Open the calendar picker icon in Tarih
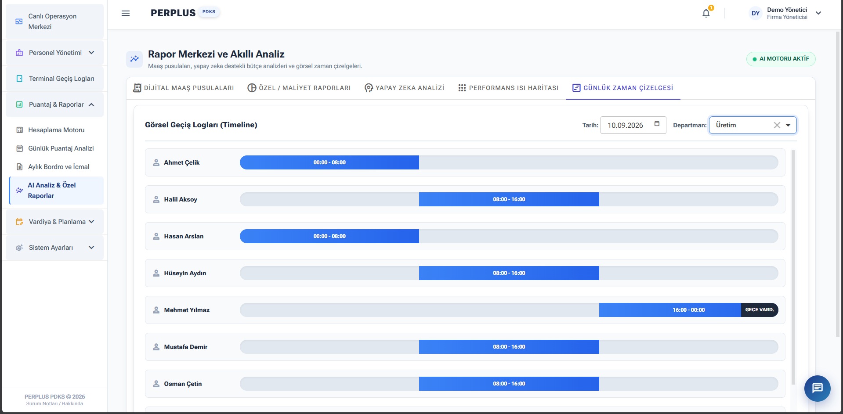The image size is (843, 414). coord(657,124)
